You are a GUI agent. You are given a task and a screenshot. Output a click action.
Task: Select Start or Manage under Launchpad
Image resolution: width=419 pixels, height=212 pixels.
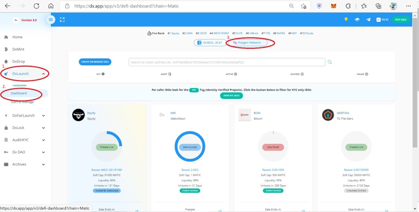pos(23,102)
